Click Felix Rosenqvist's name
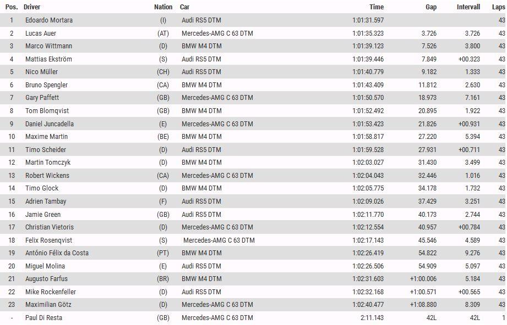This screenshot has height=325, width=507. [x=48, y=240]
